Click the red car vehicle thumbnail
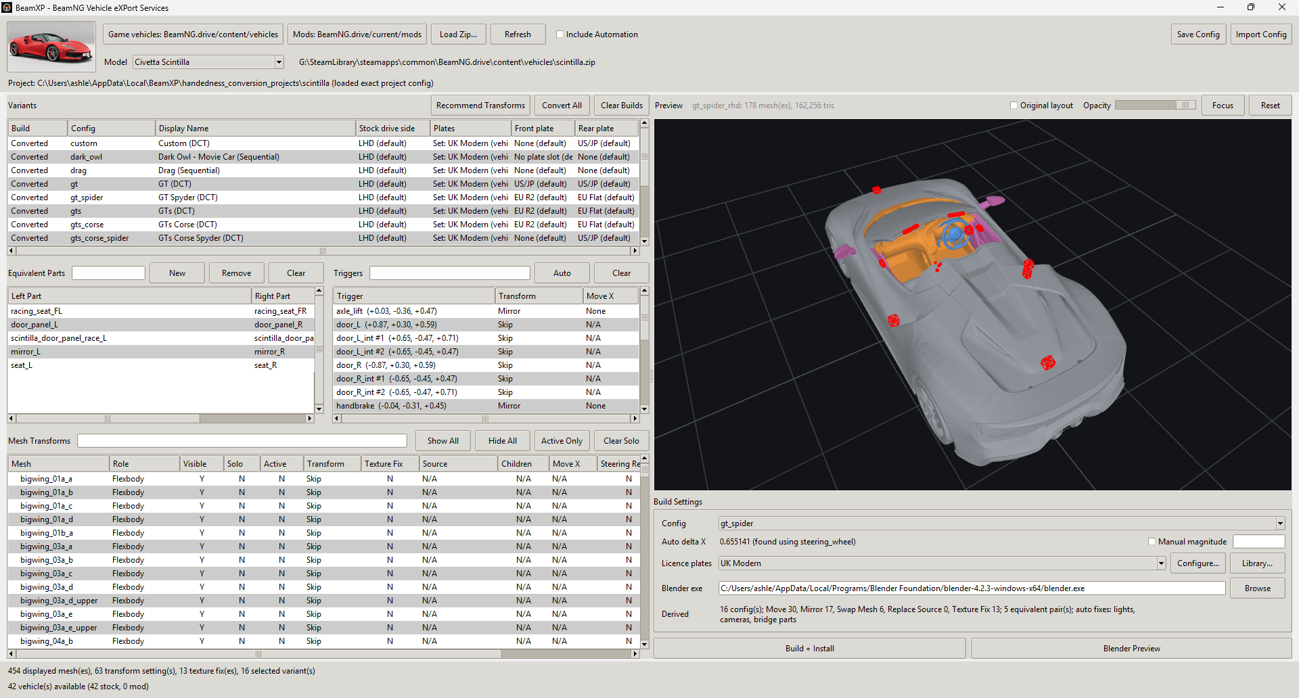The width and height of the screenshot is (1299, 698). pyautogui.click(x=51, y=46)
